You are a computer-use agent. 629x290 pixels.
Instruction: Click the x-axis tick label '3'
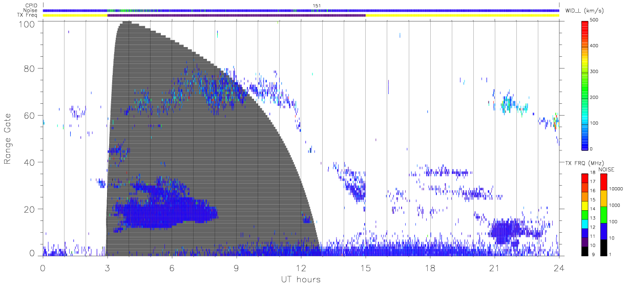(x=107, y=267)
